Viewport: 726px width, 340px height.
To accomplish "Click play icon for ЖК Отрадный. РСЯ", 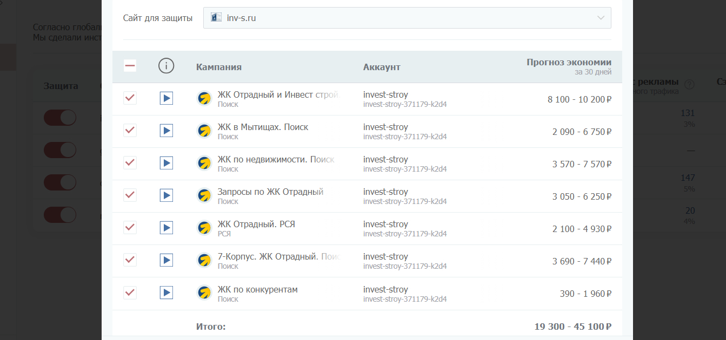I will 166,228.
